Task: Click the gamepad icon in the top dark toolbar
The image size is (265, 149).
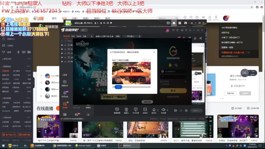Action: pyautogui.click(x=185, y=23)
